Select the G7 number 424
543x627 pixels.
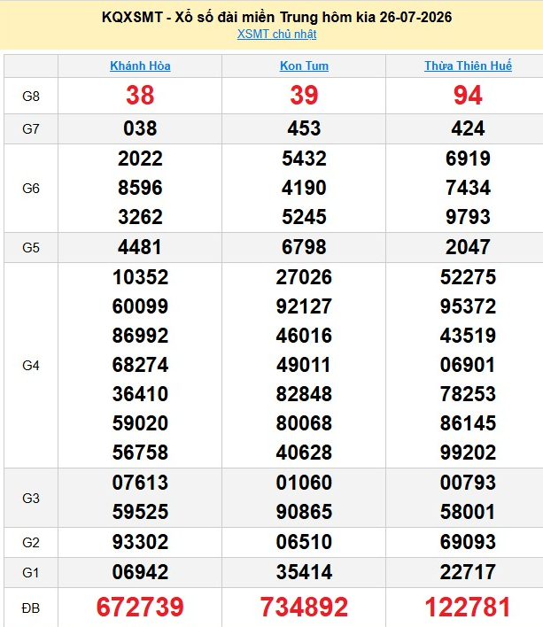click(468, 128)
